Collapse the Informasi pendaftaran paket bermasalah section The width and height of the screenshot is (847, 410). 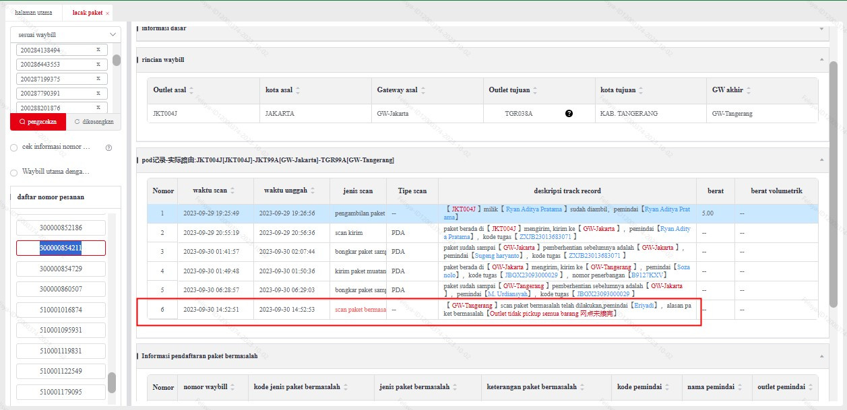coord(821,356)
